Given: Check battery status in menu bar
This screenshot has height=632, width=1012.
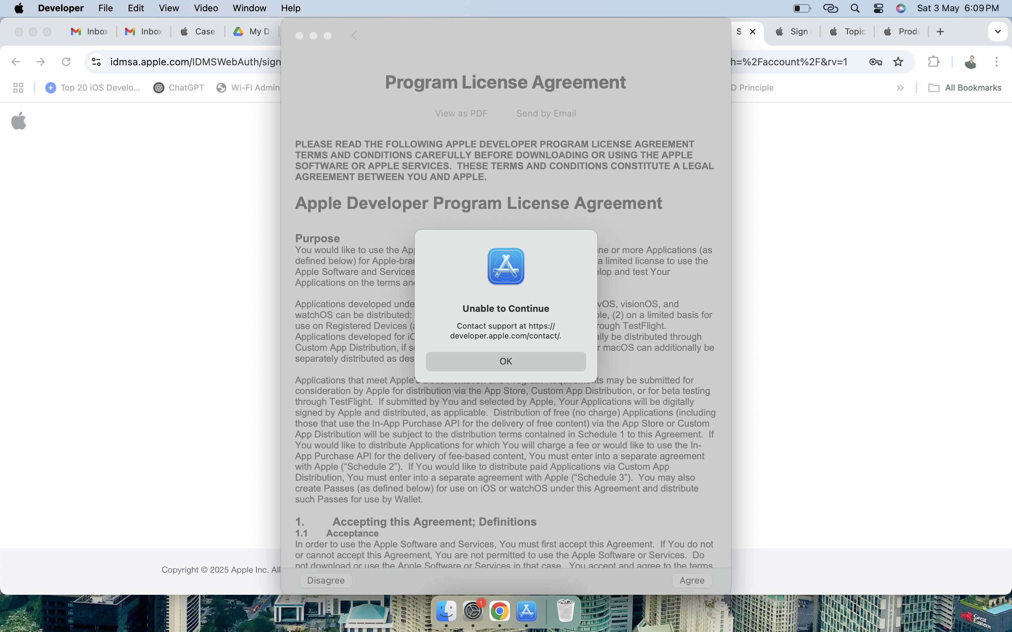Looking at the screenshot, I should click(802, 8).
